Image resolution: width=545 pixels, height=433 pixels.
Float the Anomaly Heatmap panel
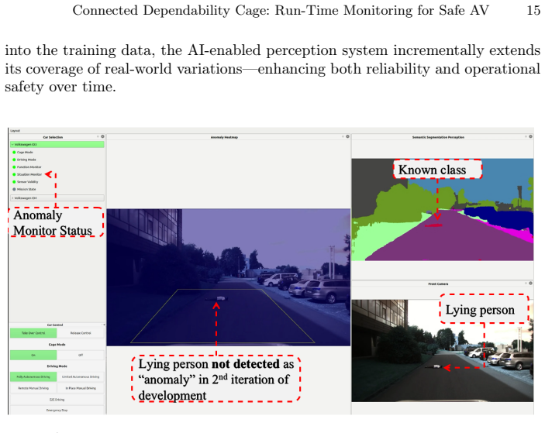point(343,136)
